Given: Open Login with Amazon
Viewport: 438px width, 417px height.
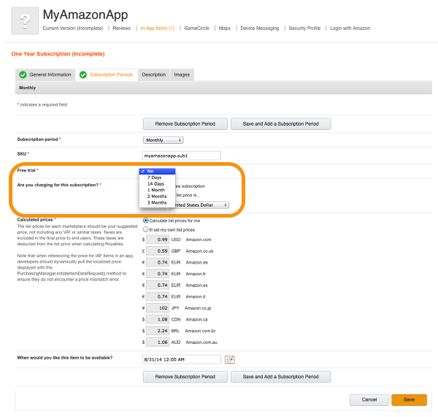Looking at the screenshot, I should 350,28.
